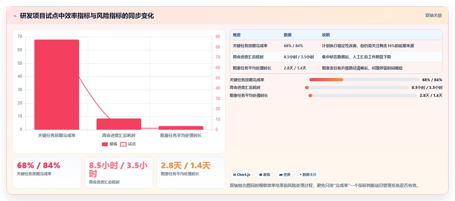455x201 pixels.
Task: Click 周会进度汇总耗时 cell in the table
Action: [248, 57]
